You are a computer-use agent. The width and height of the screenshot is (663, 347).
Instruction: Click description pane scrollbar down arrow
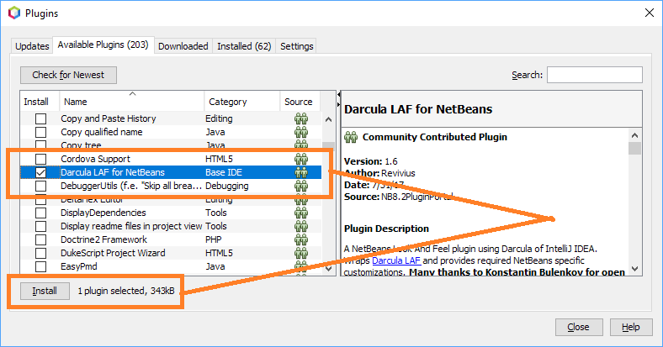pos(634,269)
